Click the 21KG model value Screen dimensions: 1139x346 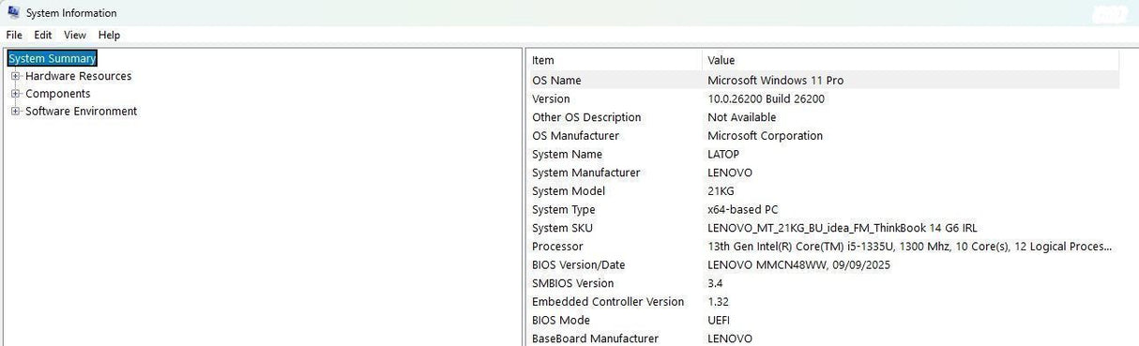[721, 191]
